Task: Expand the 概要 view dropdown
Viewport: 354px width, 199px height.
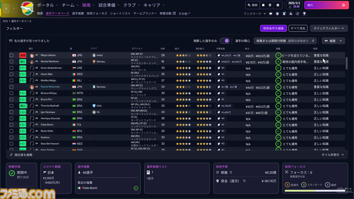Action: coord(333,41)
